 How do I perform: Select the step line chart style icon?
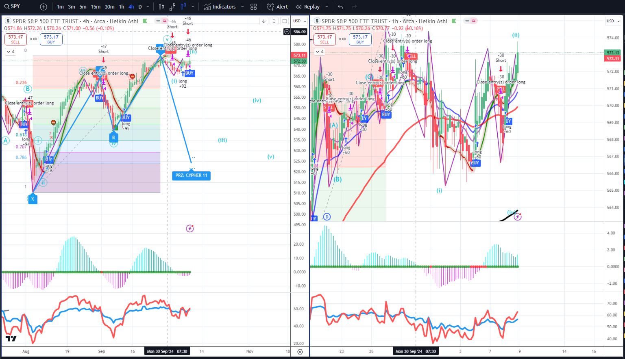tap(172, 7)
